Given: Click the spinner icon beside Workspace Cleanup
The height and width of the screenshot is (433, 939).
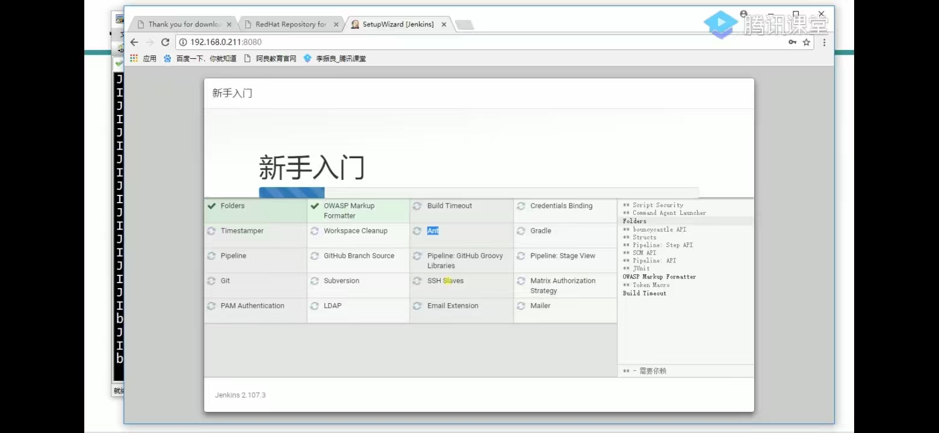Looking at the screenshot, I should tap(314, 231).
